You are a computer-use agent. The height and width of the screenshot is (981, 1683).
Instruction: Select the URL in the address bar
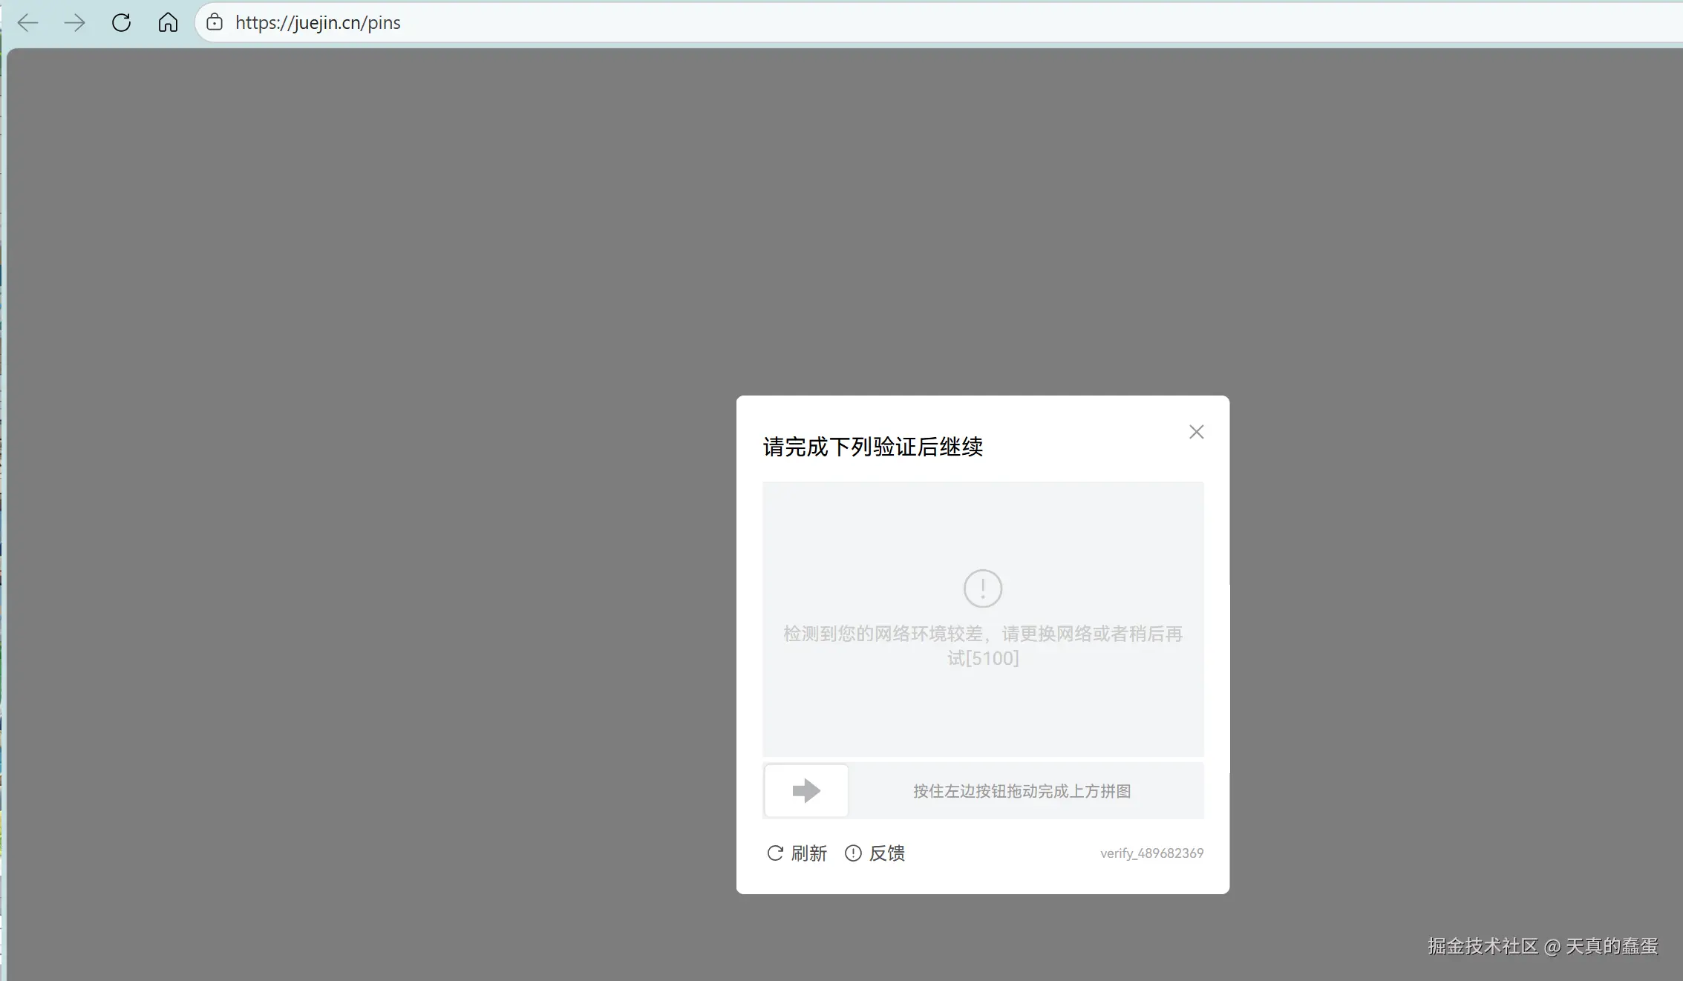[x=318, y=22]
